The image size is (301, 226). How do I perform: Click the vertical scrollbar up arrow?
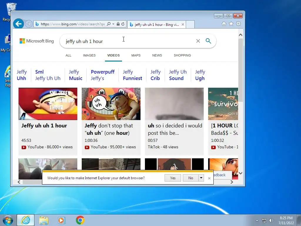coord(240,35)
